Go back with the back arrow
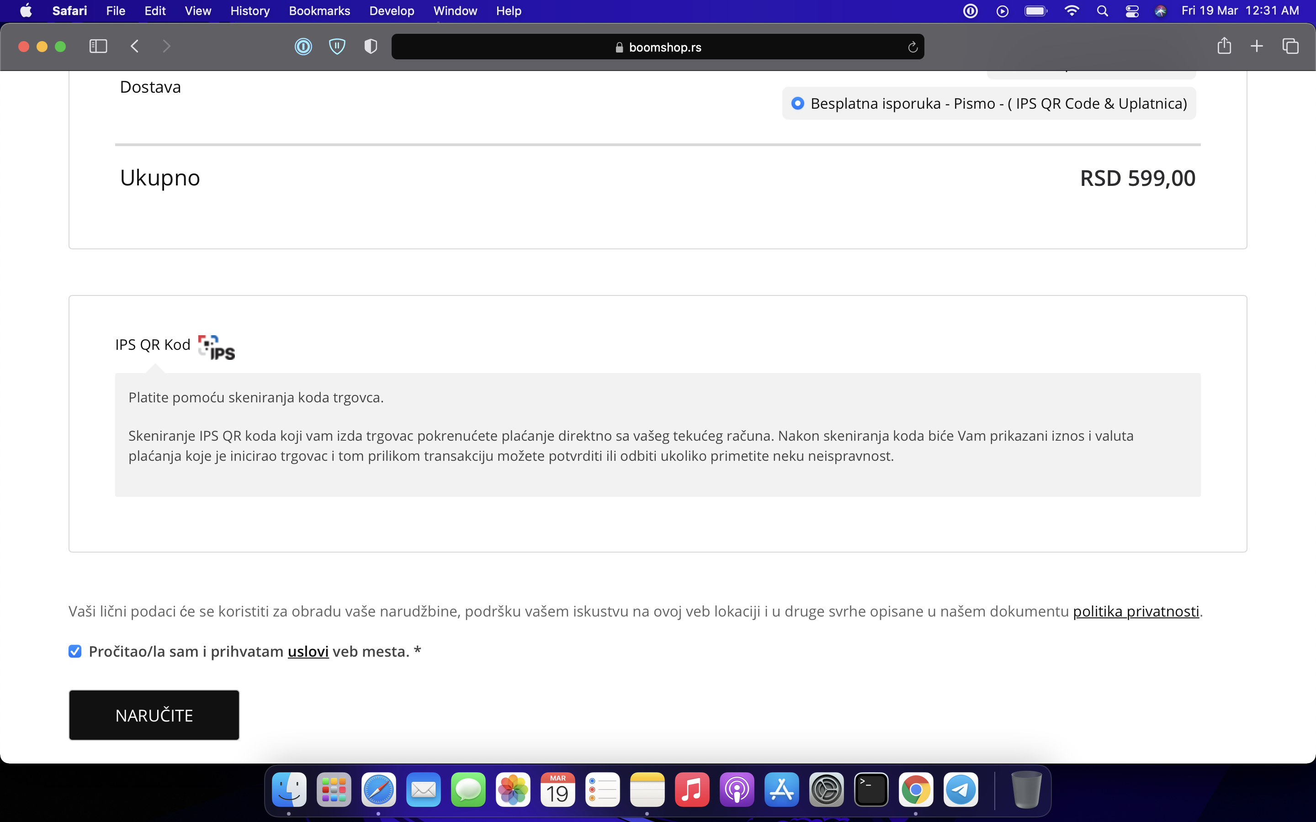Screen dimensions: 1316x822 pos(135,46)
